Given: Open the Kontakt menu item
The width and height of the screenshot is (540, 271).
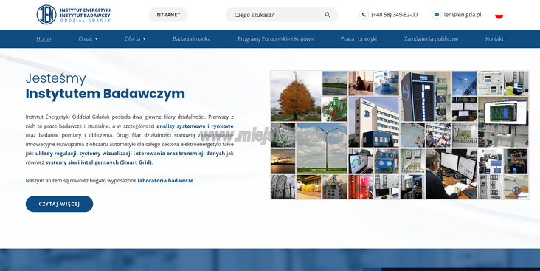Looking at the screenshot, I should click(x=494, y=39).
